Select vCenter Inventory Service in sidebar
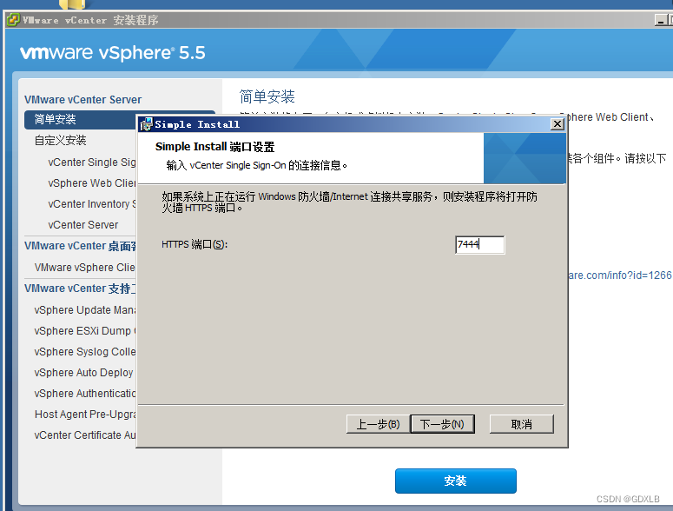The width and height of the screenshot is (673, 511). click(x=92, y=204)
